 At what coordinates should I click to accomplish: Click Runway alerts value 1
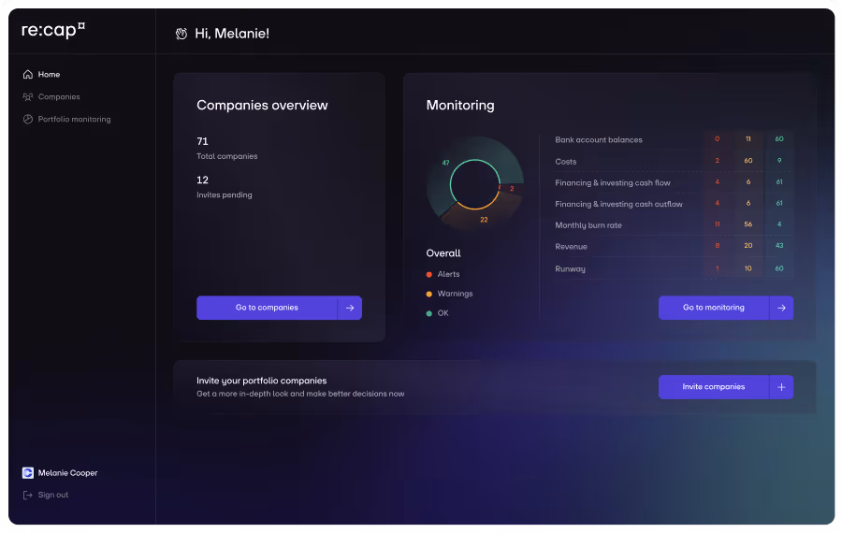tap(717, 269)
